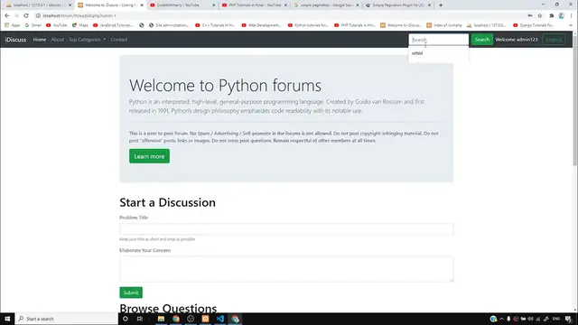Focus the navbar Search field
Screen dimensions: 578x325
tap(438, 40)
